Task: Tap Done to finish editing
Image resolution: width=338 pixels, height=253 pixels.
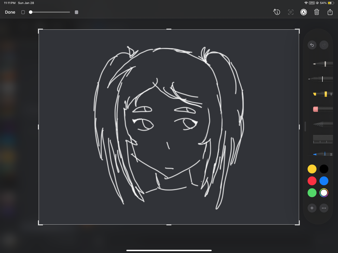Action: coord(10,12)
